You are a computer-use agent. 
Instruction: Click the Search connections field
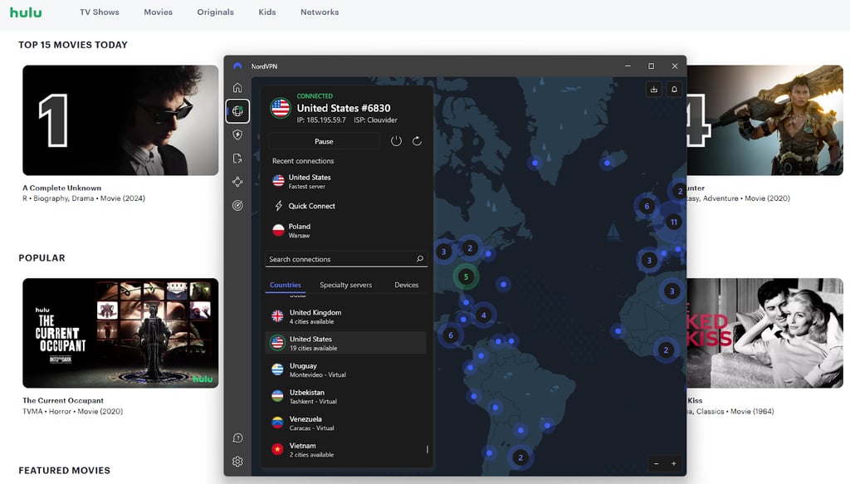coord(346,259)
